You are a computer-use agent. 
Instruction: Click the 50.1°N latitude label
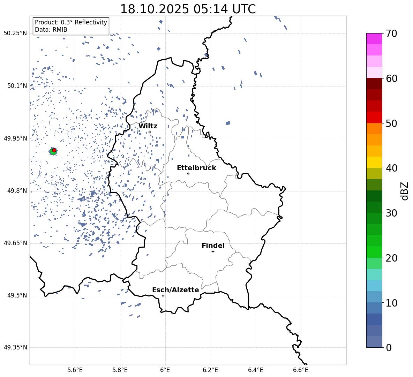pos(17,86)
